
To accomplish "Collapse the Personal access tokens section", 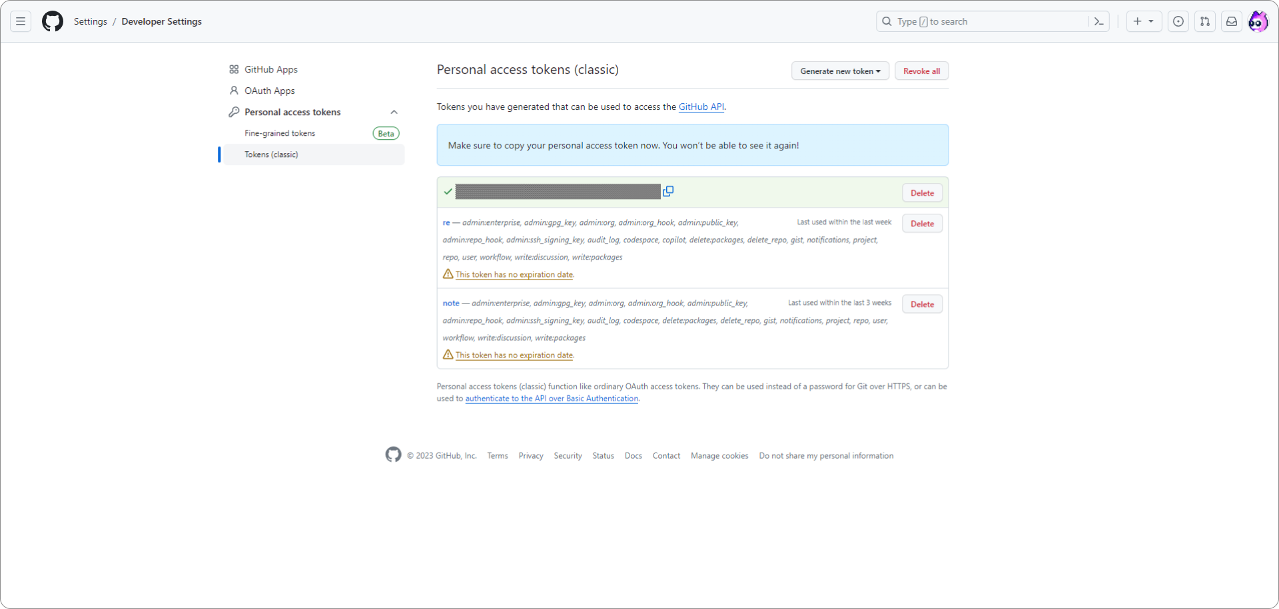I will (x=394, y=112).
